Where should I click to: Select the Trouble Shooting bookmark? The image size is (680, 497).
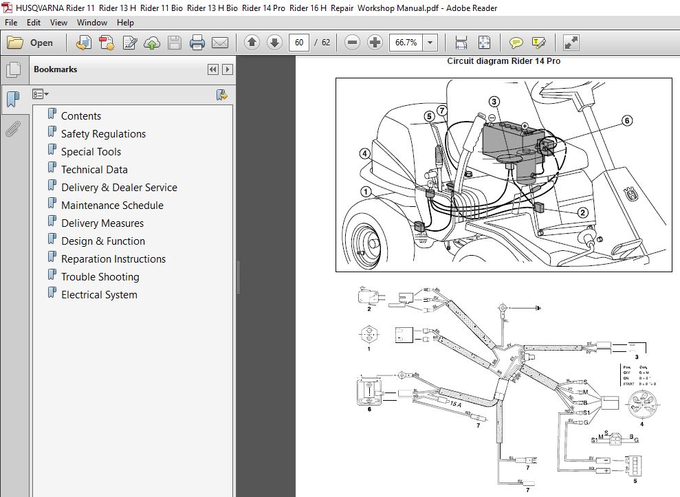coord(100,277)
